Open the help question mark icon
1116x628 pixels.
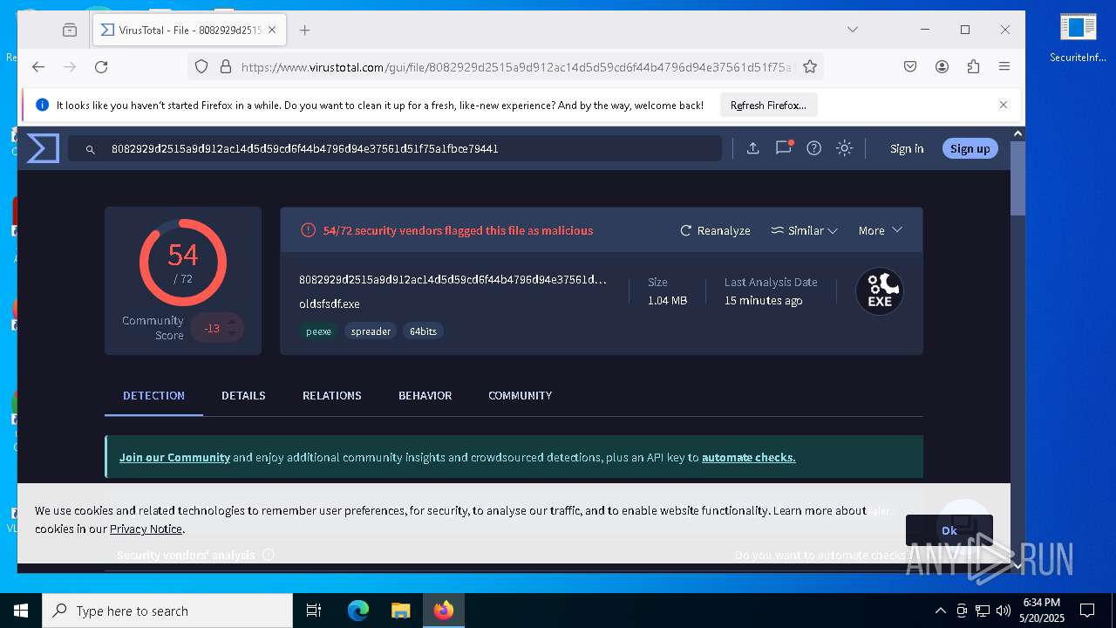pos(813,148)
